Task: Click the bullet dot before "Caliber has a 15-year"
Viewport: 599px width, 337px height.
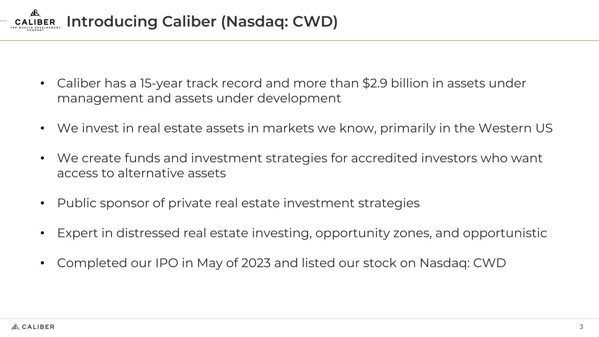Action: [x=43, y=83]
